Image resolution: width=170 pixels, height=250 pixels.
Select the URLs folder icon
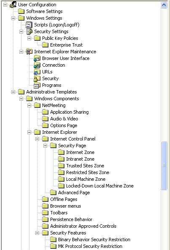(x=37, y=72)
